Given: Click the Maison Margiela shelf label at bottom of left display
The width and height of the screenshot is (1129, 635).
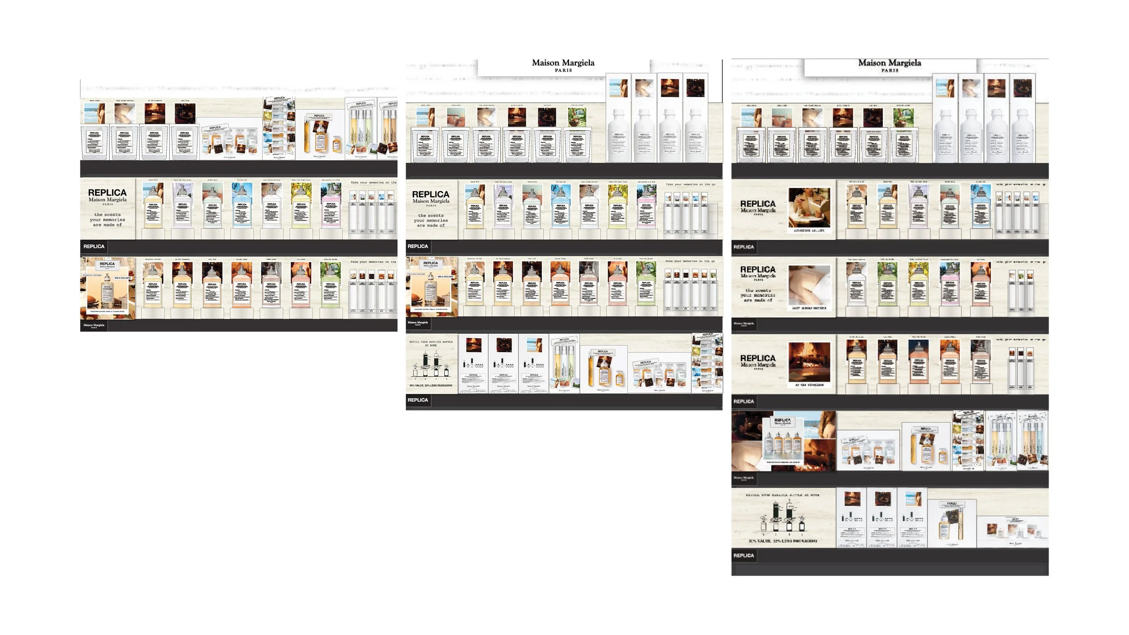Looking at the screenshot, I should [94, 325].
